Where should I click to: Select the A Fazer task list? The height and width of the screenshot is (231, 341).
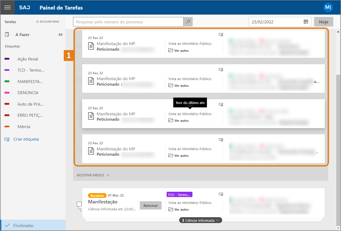tap(23, 35)
